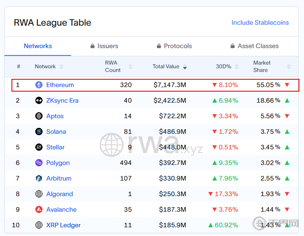Click the Solana network logo icon

(x=39, y=132)
